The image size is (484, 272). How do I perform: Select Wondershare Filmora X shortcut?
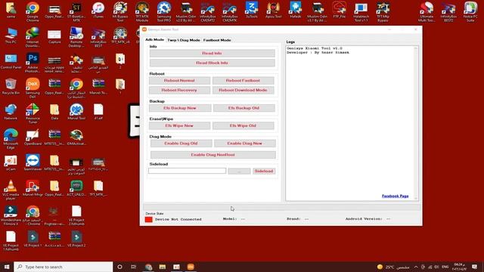[x=11, y=215]
